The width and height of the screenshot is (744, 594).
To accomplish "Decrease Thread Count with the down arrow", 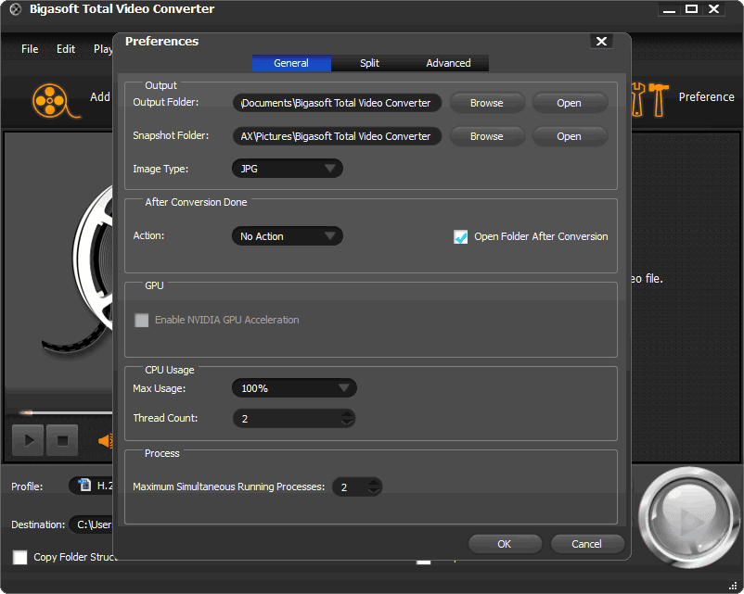I will 347,422.
